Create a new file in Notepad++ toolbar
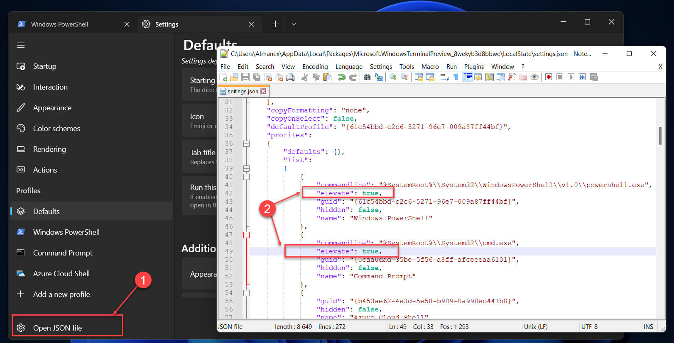 (223, 77)
